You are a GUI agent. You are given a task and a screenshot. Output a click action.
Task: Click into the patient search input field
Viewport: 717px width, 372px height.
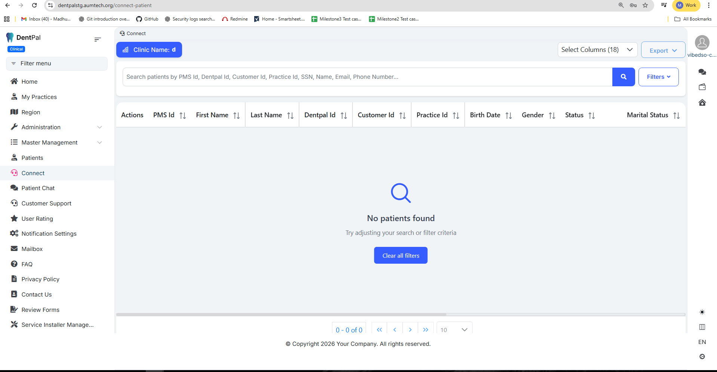click(367, 77)
